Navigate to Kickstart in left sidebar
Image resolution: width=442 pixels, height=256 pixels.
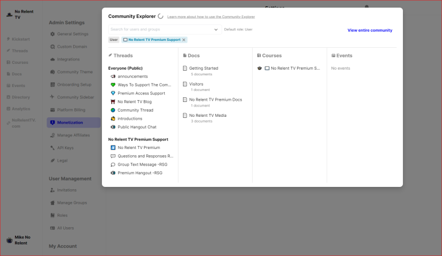(18, 39)
